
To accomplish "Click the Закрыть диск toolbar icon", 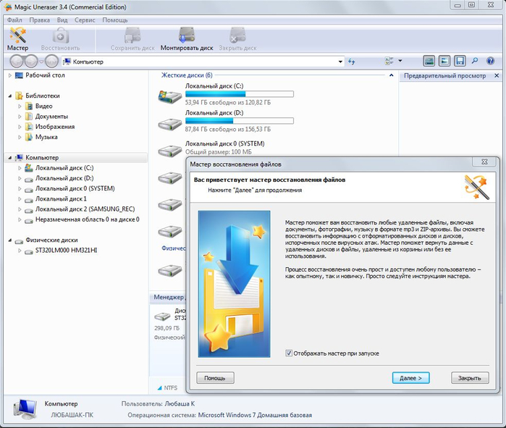I will (x=237, y=39).
